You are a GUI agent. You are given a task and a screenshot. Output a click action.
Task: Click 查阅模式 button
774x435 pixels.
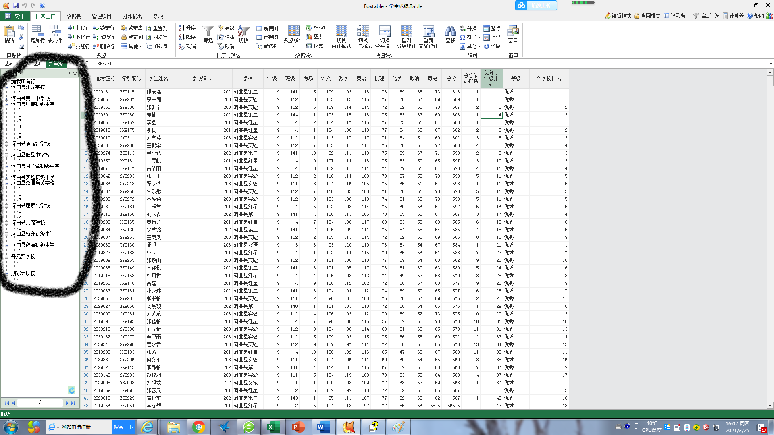pos(647,16)
